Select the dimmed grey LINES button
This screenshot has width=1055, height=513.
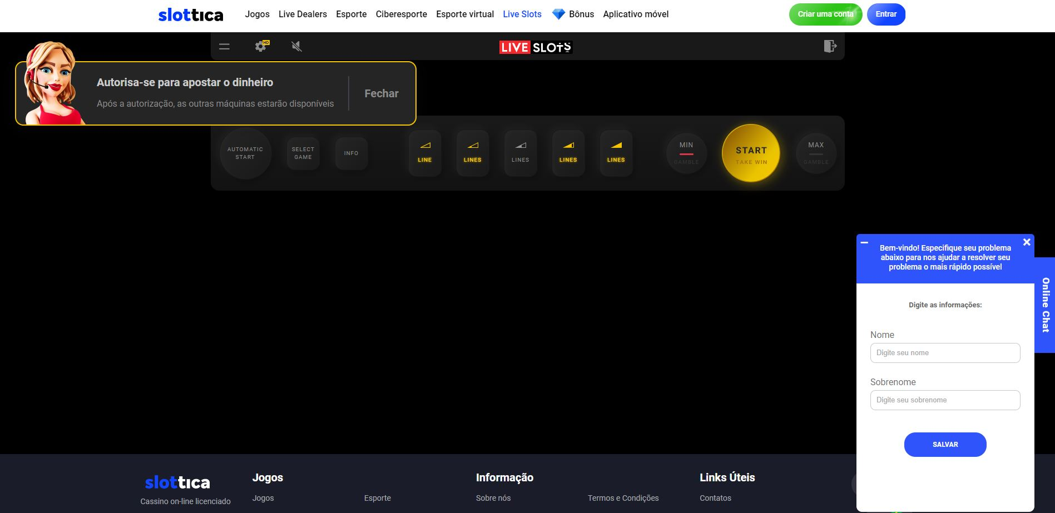(x=521, y=153)
